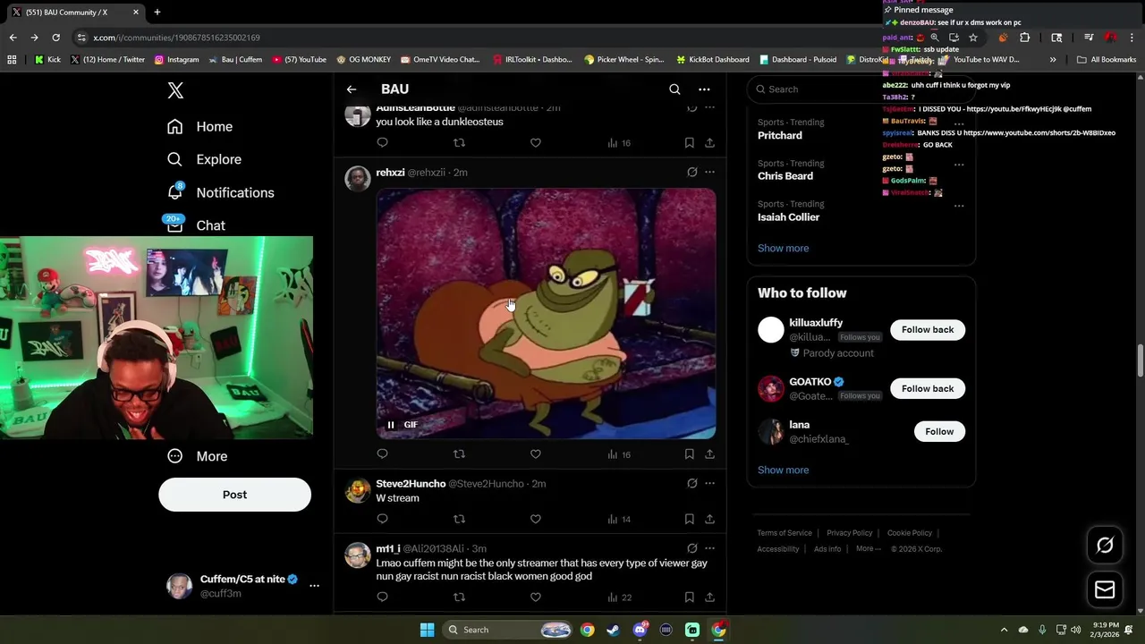Open All Bookmarks folder
Image resolution: width=1145 pixels, height=644 pixels.
[x=1106, y=60]
